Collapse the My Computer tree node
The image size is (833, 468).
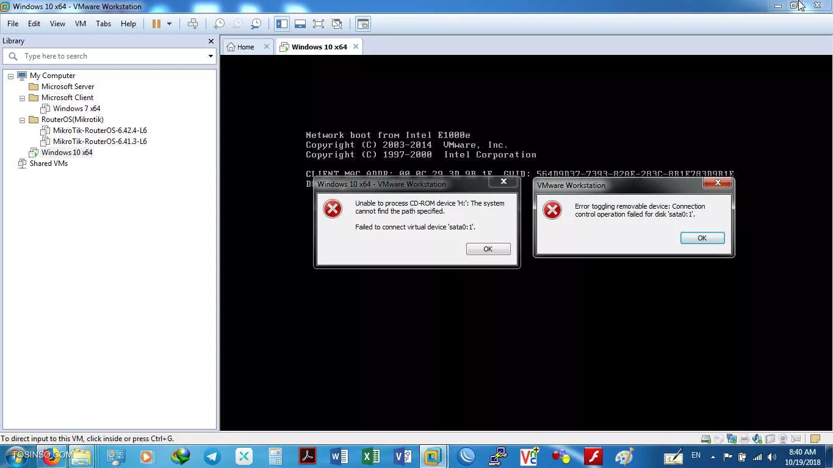(10, 76)
